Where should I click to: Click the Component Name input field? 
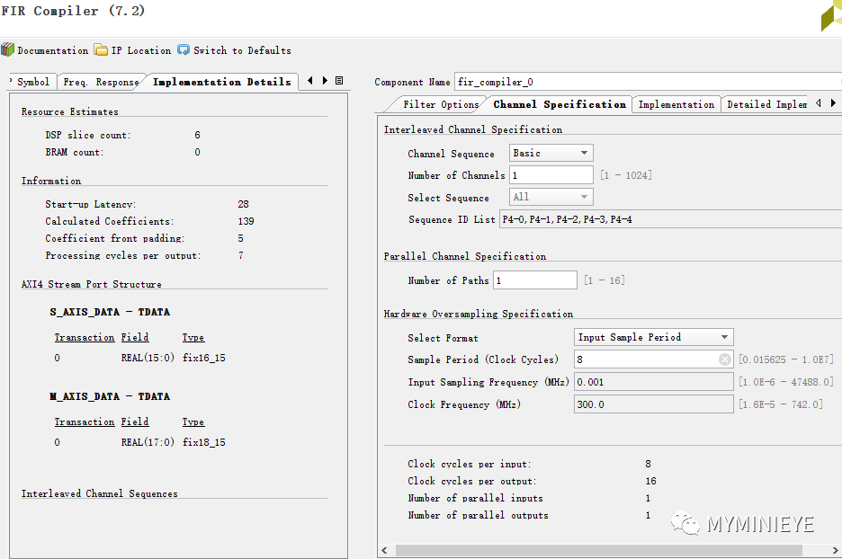click(649, 82)
